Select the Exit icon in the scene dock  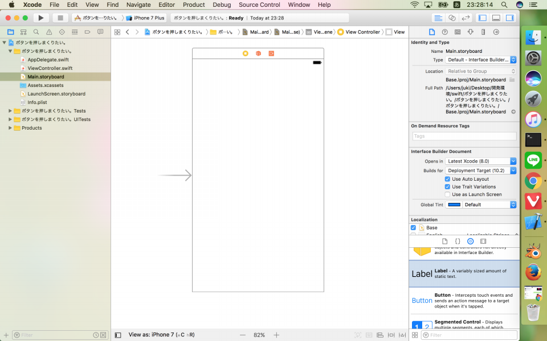pos(271,53)
